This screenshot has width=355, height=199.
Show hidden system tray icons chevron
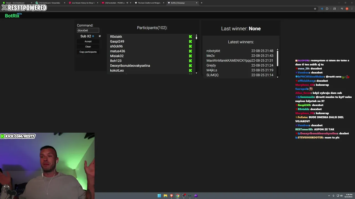point(329,196)
